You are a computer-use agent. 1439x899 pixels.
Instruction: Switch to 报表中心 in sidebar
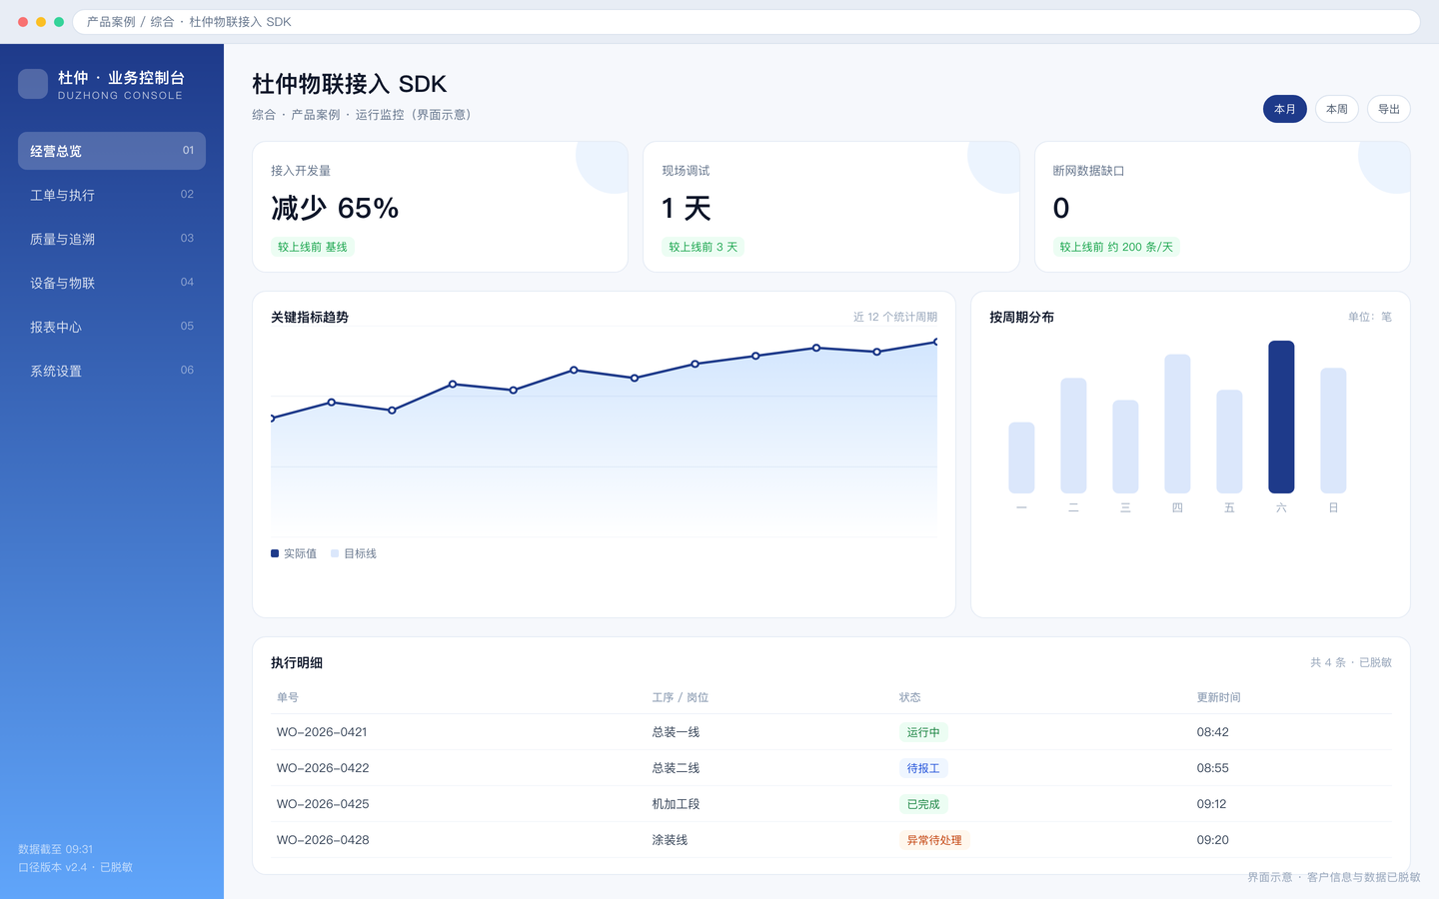(112, 327)
